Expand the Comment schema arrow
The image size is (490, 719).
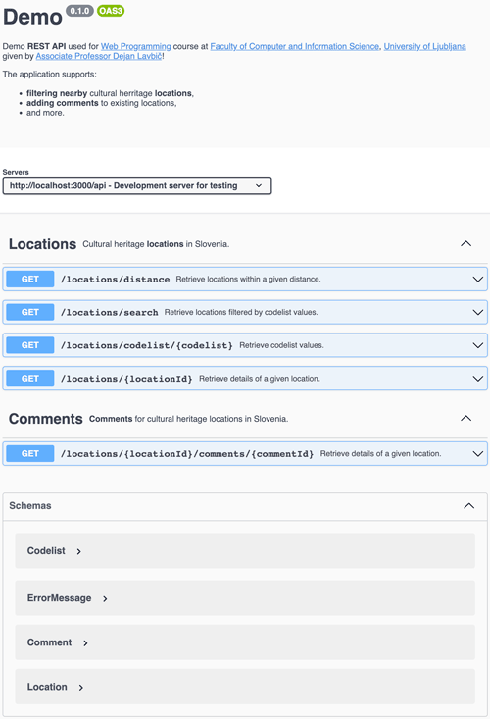[85, 643]
